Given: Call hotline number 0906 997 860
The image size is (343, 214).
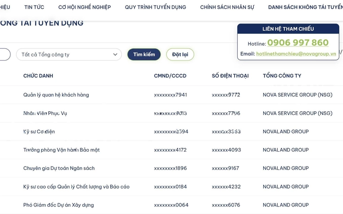Looking at the screenshot, I should pyautogui.click(x=298, y=42).
